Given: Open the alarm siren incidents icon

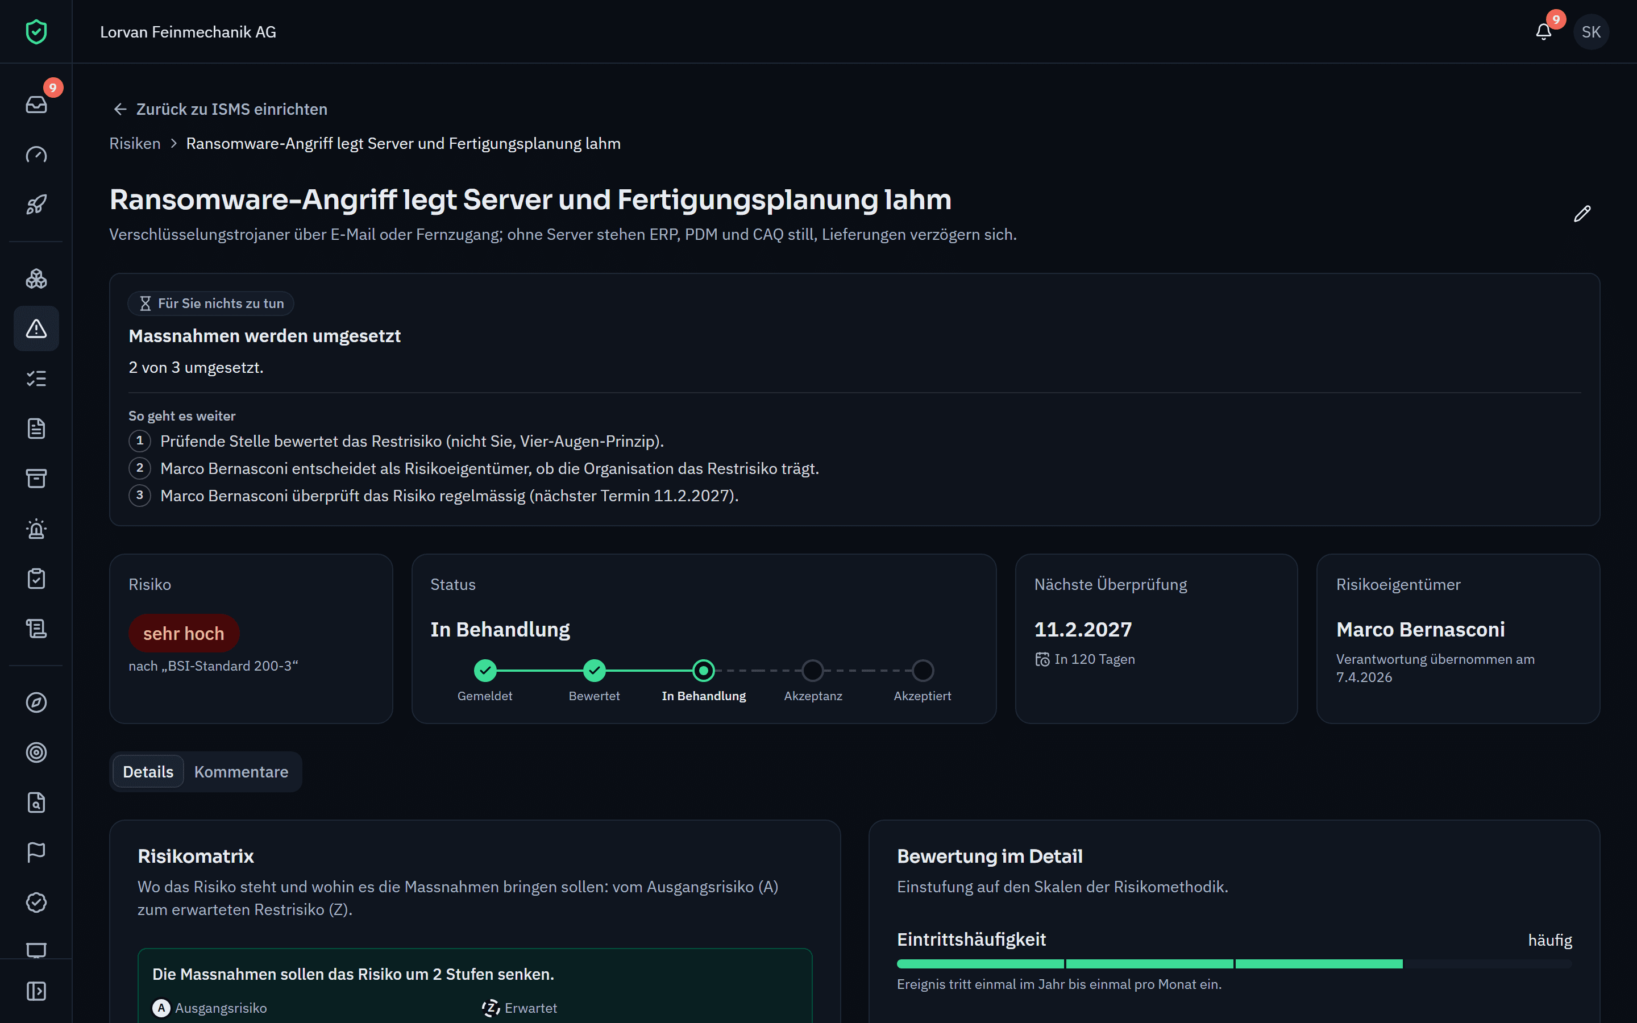Looking at the screenshot, I should click(36, 529).
